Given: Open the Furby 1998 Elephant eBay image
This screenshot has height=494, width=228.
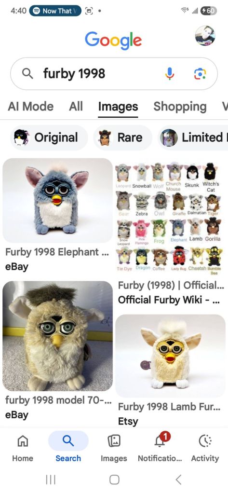Looking at the screenshot, I should coord(58,200).
